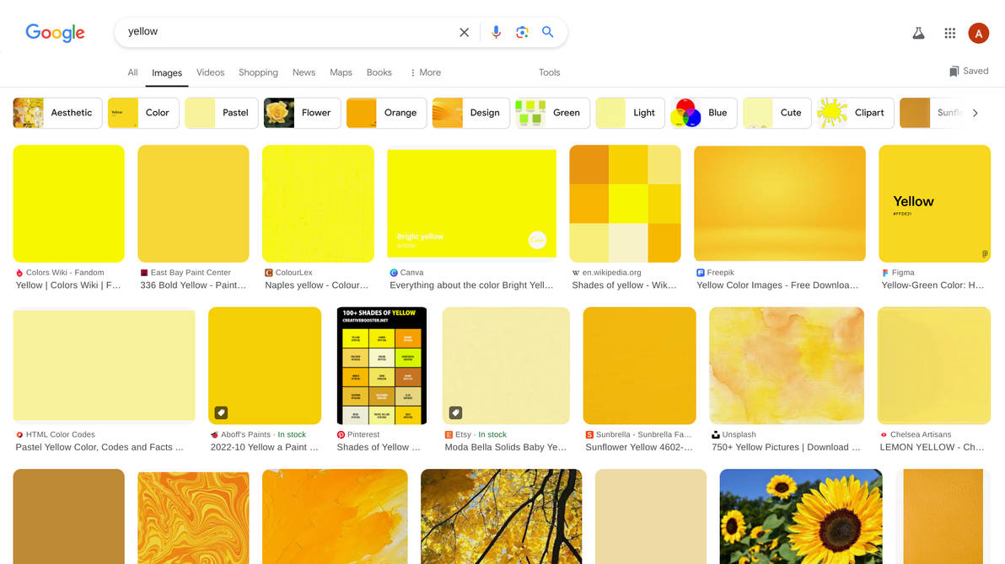The image size is (1005, 564).
Task: Click the shopping tag on Aboff's Paints image
Action: (x=221, y=413)
